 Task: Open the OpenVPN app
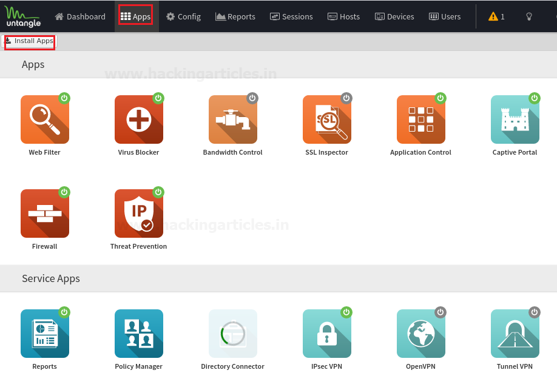click(x=421, y=334)
